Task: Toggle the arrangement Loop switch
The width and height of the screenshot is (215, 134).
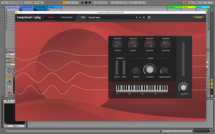Action: pyautogui.click(x=128, y=3)
